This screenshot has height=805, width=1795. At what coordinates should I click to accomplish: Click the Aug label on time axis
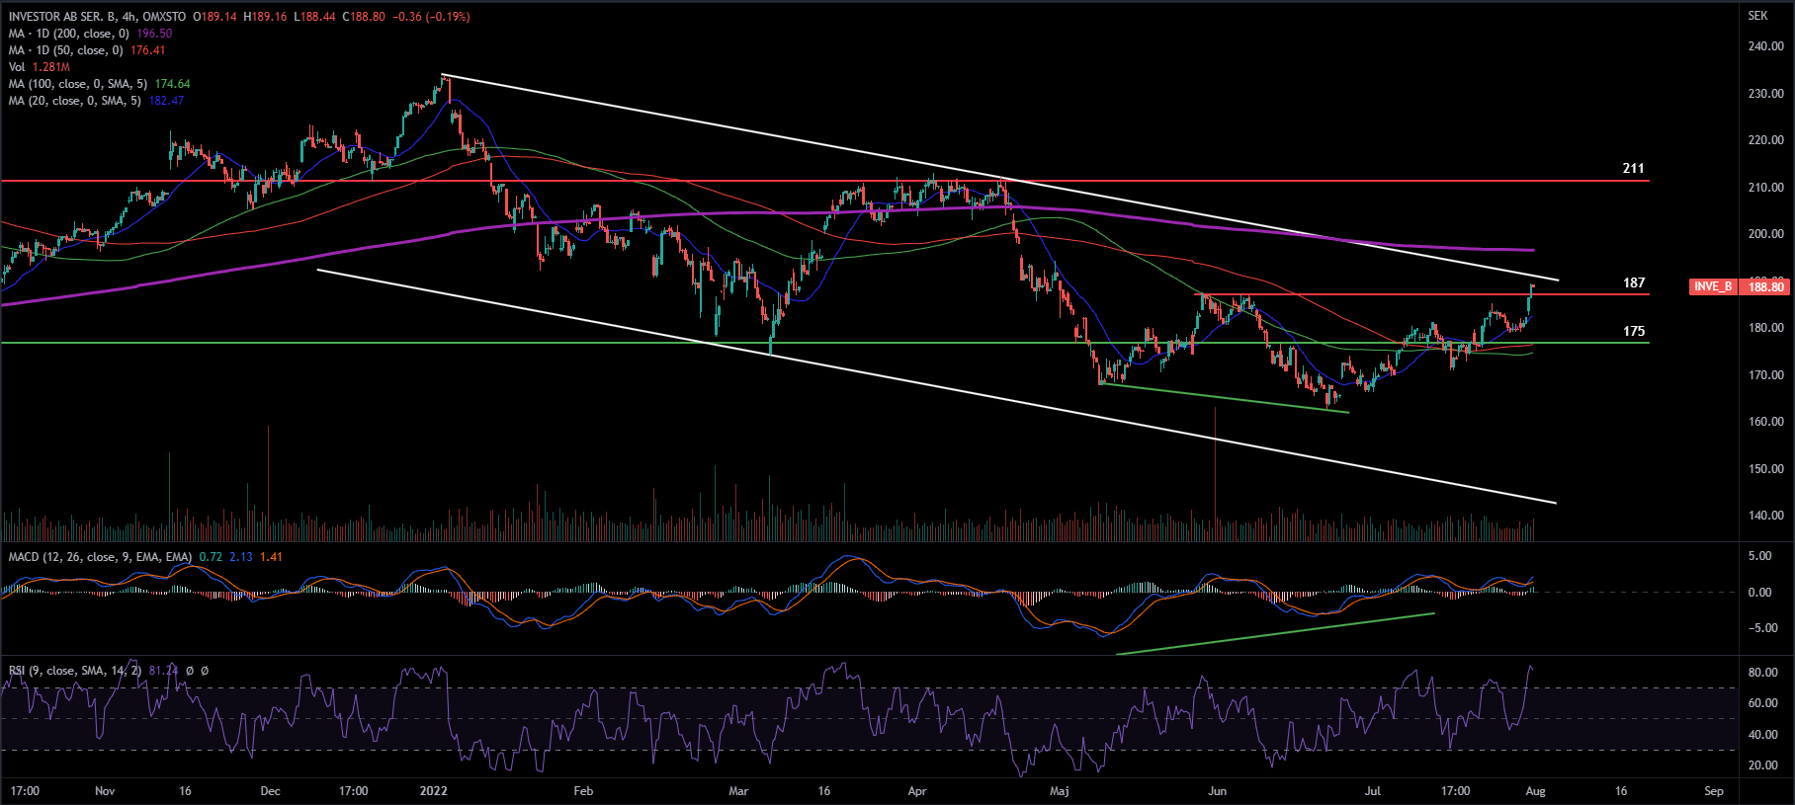click(1535, 791)
